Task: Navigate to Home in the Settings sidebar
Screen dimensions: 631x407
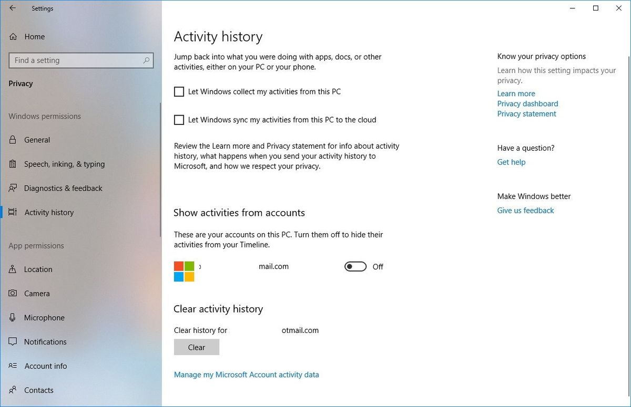Action: pyautogui.click(x=35, y=36)
